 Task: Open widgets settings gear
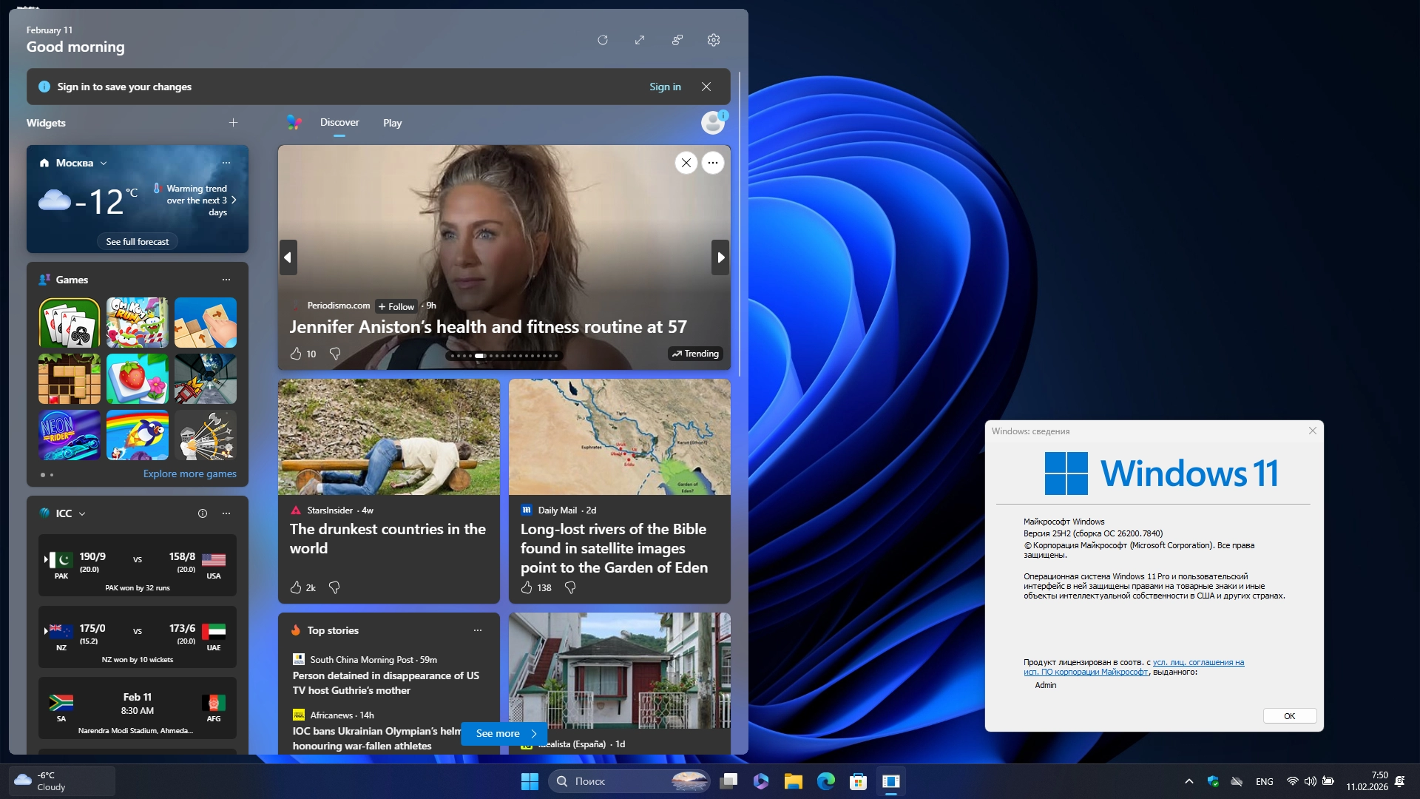tap(714, 40)
